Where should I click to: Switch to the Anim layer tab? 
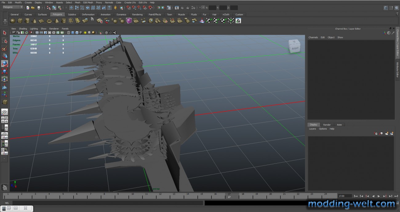pos(339,125)
